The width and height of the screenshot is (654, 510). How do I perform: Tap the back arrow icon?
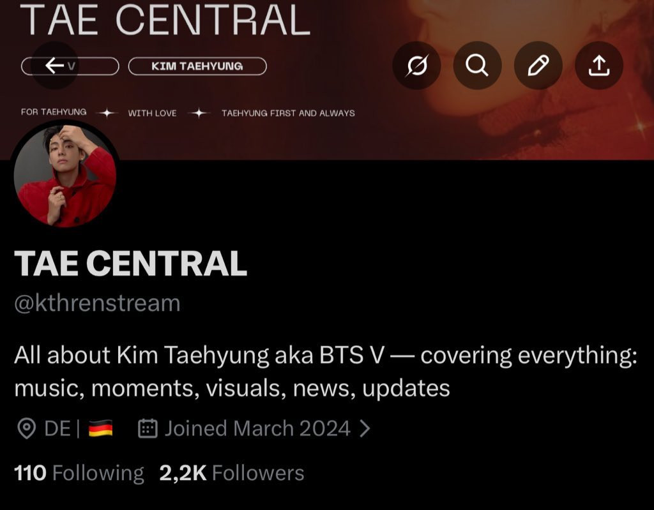(55, 66)
